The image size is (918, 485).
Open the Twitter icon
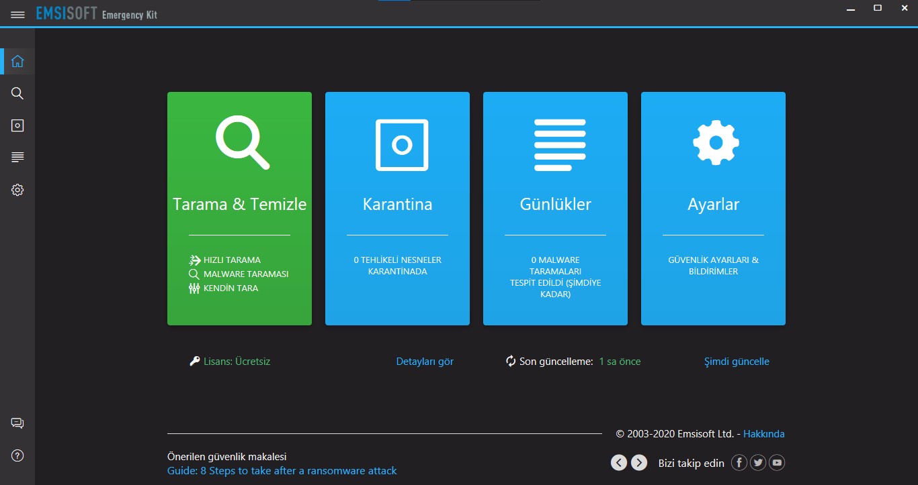[x=758, y=462]
